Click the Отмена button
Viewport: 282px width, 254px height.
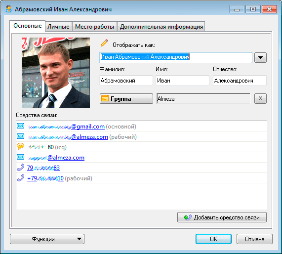tap(254, 239)
